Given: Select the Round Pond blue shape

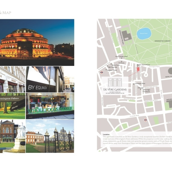Looking at the screenshot, I should pos(144,34).
